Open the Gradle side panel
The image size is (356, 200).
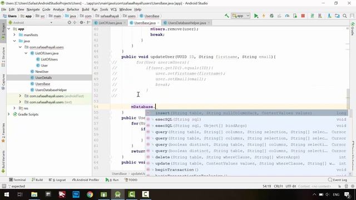[x=353, y=29]
